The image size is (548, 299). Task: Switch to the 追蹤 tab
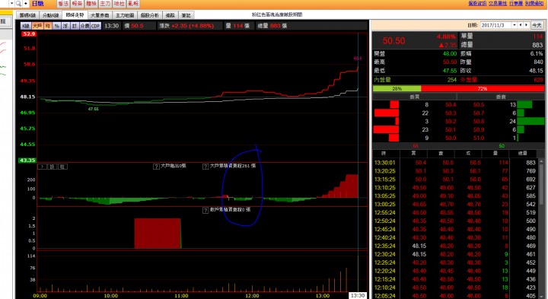[x=170, y=15]
